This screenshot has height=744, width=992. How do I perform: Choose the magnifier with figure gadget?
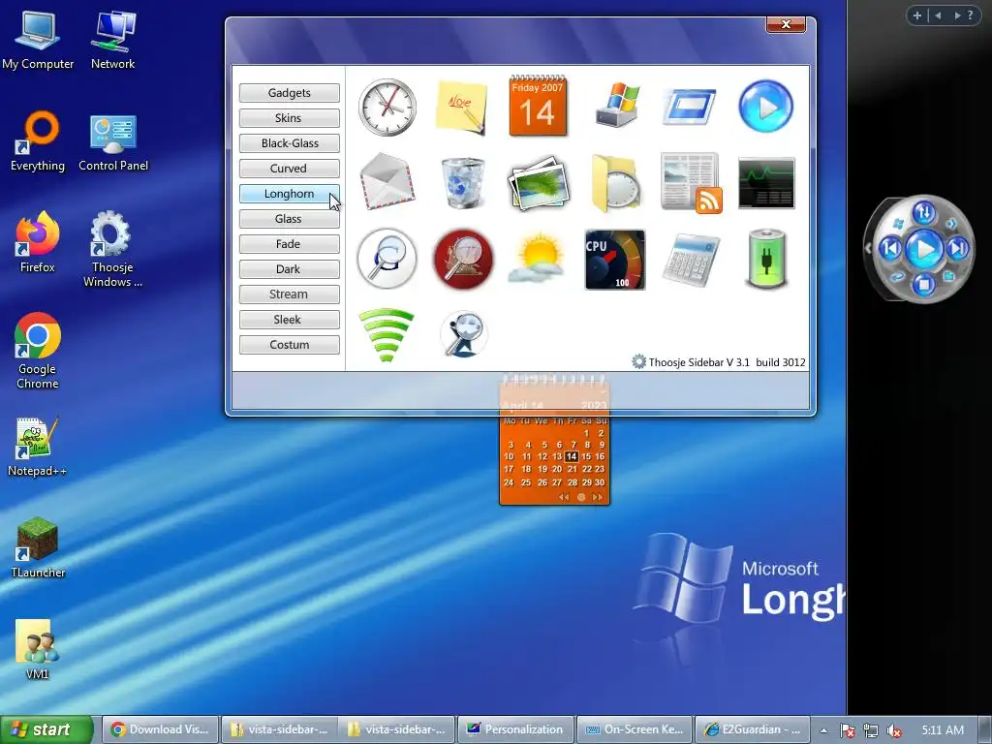(463, 333)
